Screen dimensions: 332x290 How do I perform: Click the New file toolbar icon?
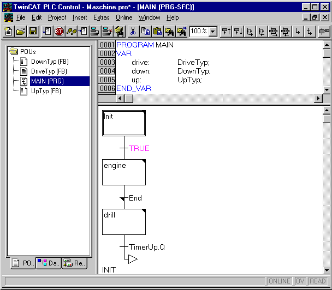point(9,32)
